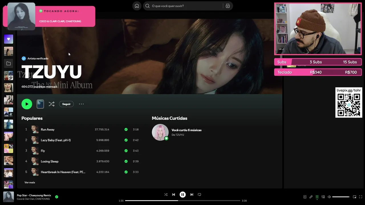Pause the current song
This screenshot has width=365, height=205.
click(182, 194)
